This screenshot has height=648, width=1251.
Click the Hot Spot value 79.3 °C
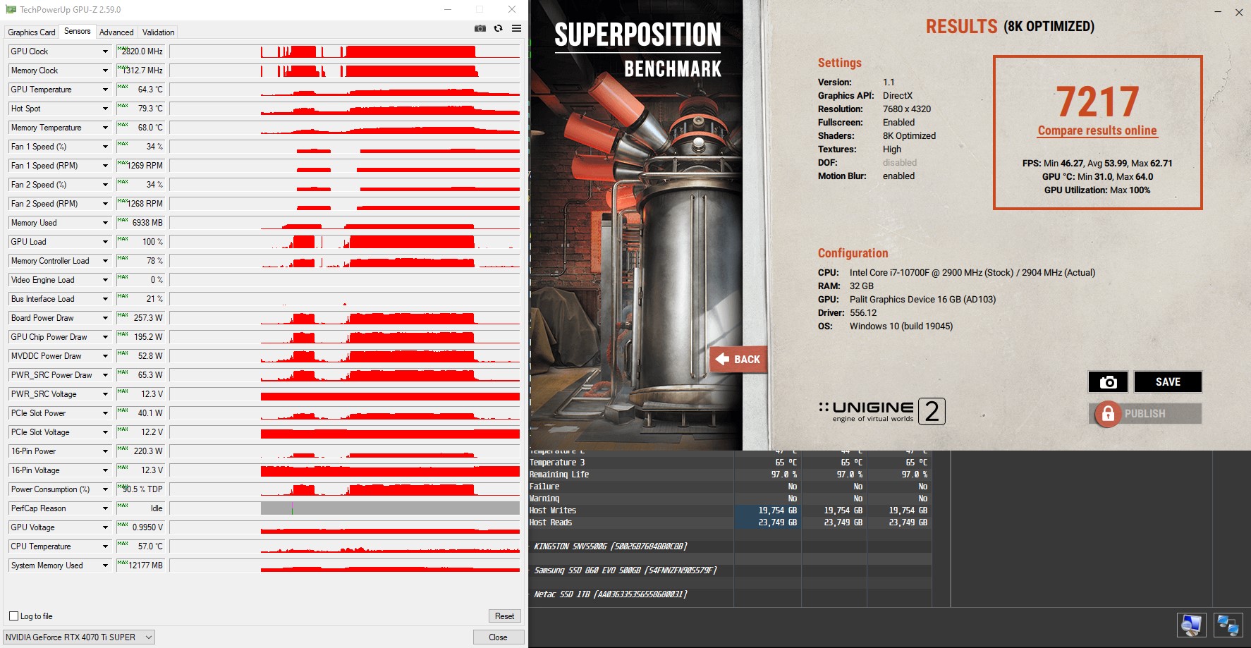(x=140, y=109)
